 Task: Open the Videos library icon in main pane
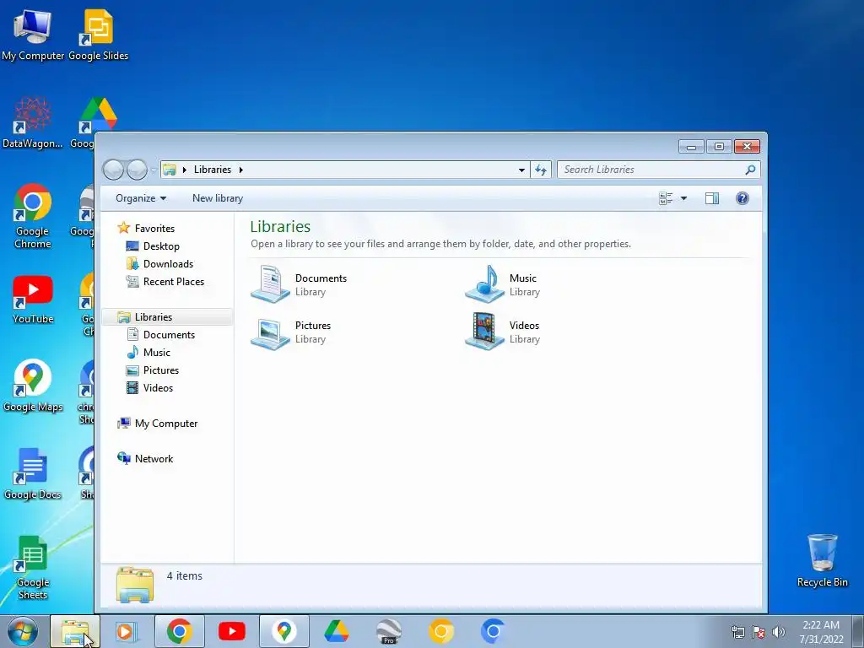(484, 332)
